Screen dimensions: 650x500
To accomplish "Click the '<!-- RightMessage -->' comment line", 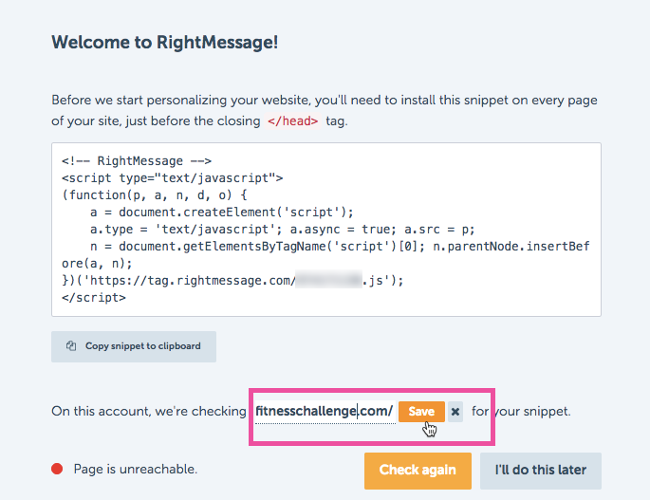I will pyautogui.click(x=137, y=161).
